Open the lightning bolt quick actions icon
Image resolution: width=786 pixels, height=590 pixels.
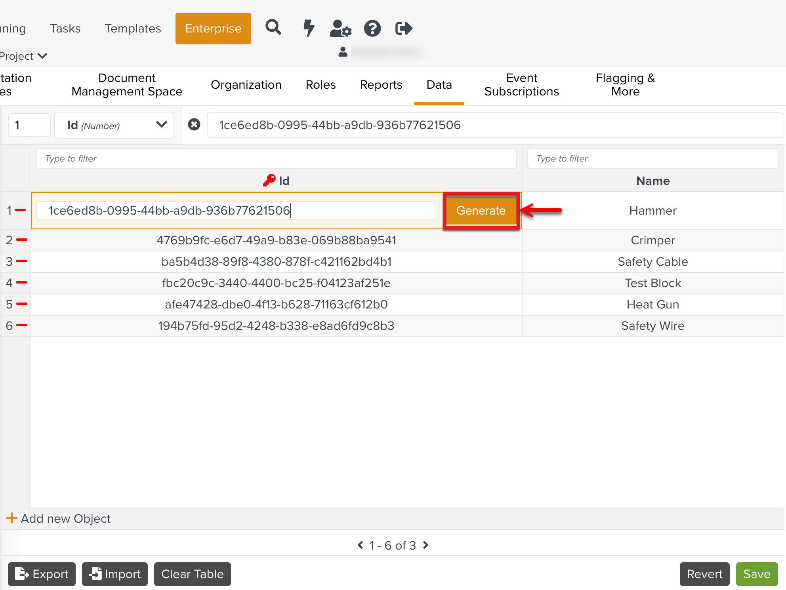point(308,28)
